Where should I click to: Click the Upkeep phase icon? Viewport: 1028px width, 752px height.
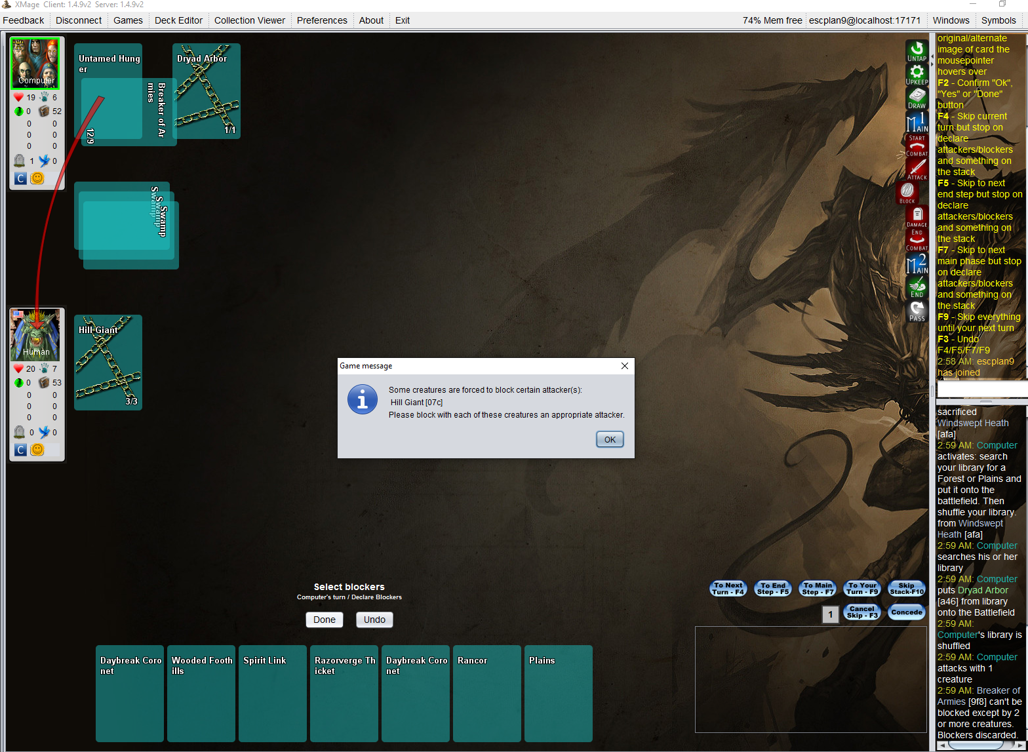[x=917, y=75]
